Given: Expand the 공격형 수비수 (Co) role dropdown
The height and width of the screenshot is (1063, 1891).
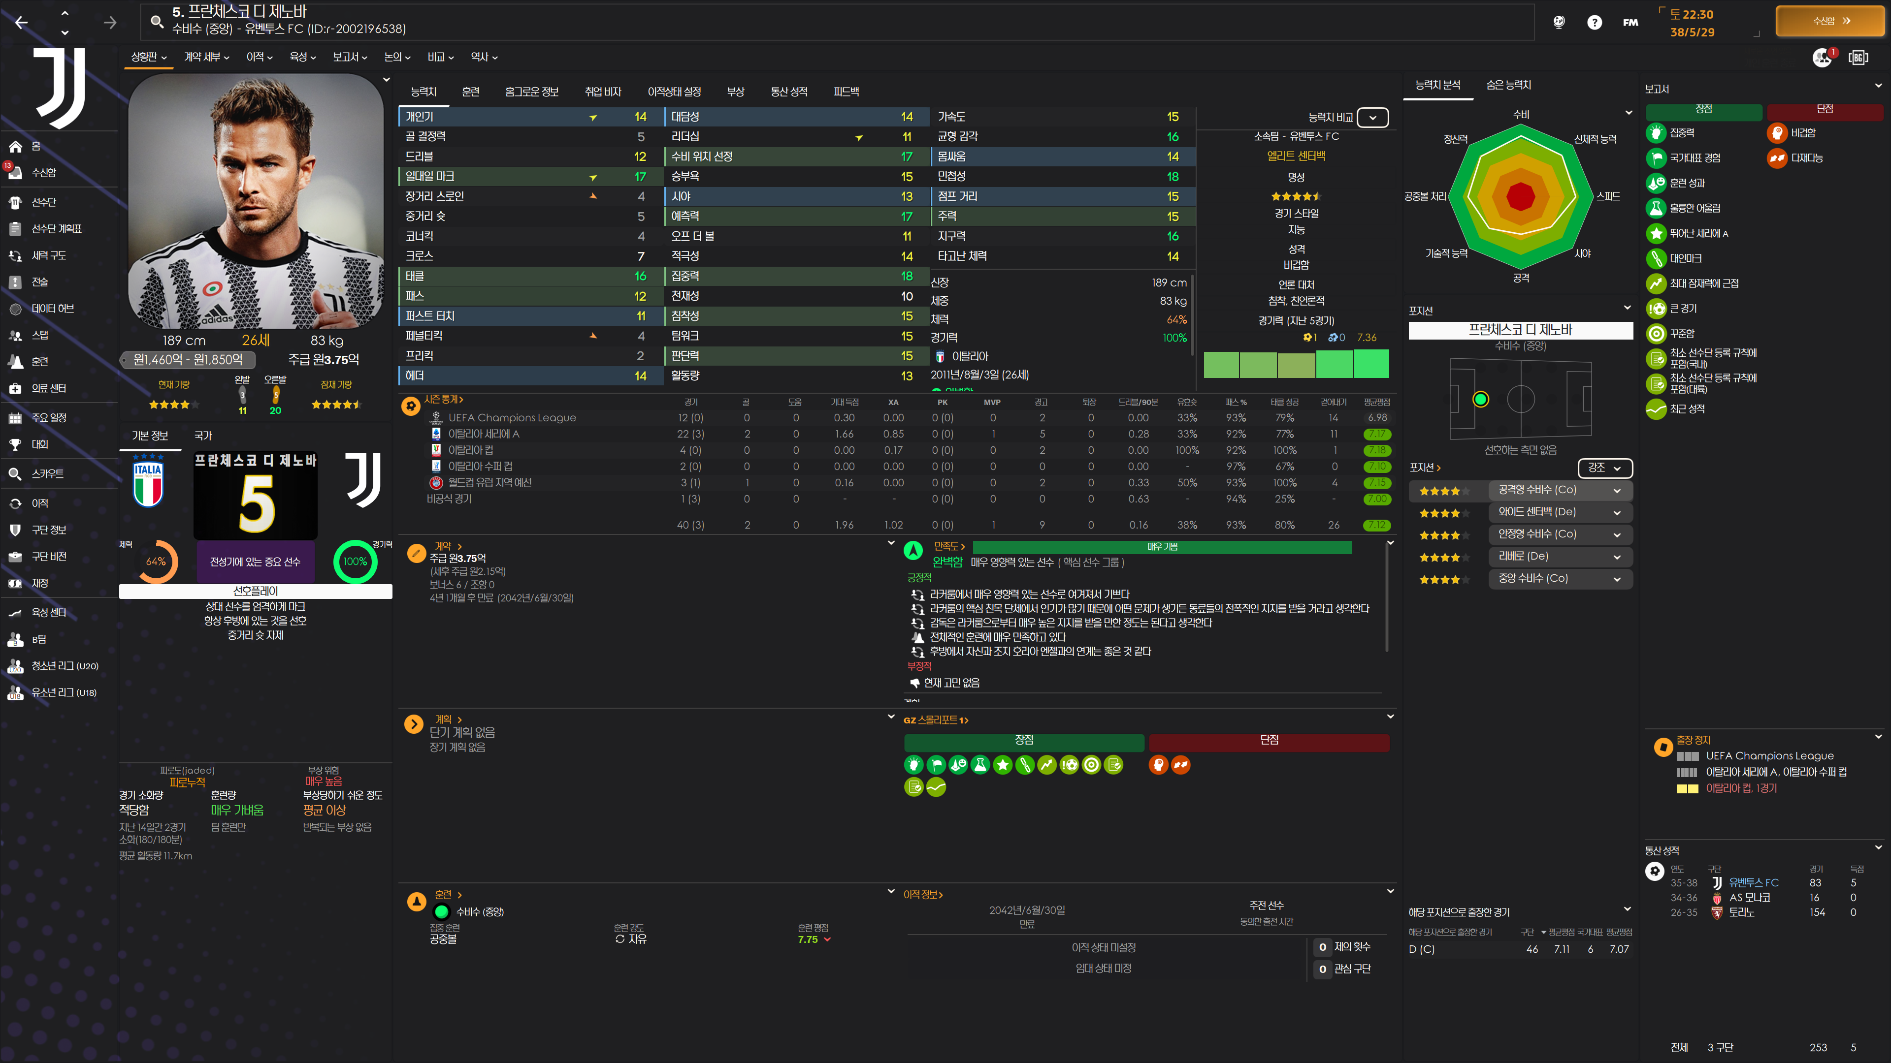Looking at the screenshot, I should [x=1560, y=490].
